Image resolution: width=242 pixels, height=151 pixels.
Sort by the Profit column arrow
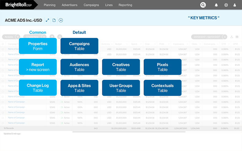[x=169, y=44]
